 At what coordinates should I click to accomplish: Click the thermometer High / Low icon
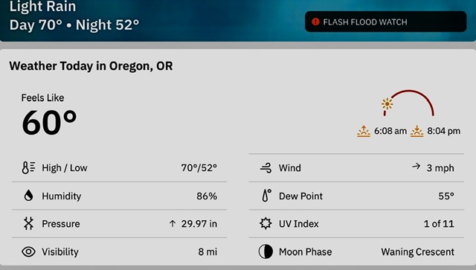(x=28, y=167)
